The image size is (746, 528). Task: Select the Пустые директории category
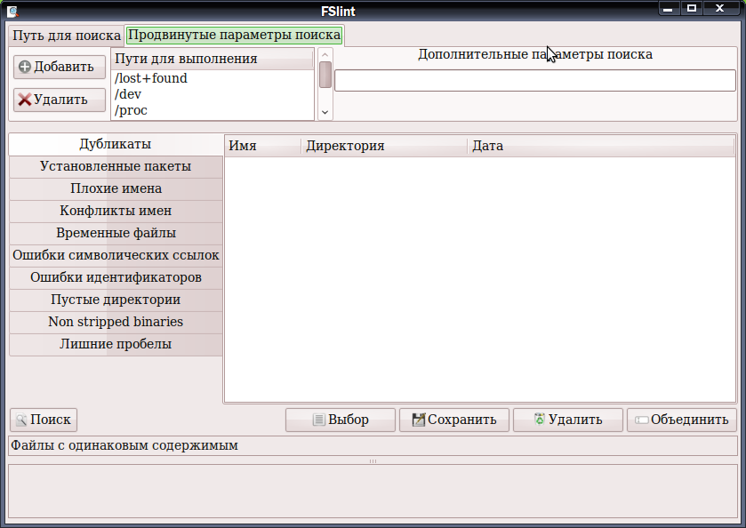click(116, 300)
